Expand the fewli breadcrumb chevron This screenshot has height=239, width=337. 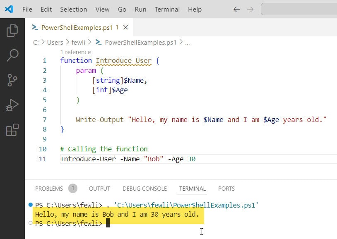pyautogui.click(x=89, y=42)
